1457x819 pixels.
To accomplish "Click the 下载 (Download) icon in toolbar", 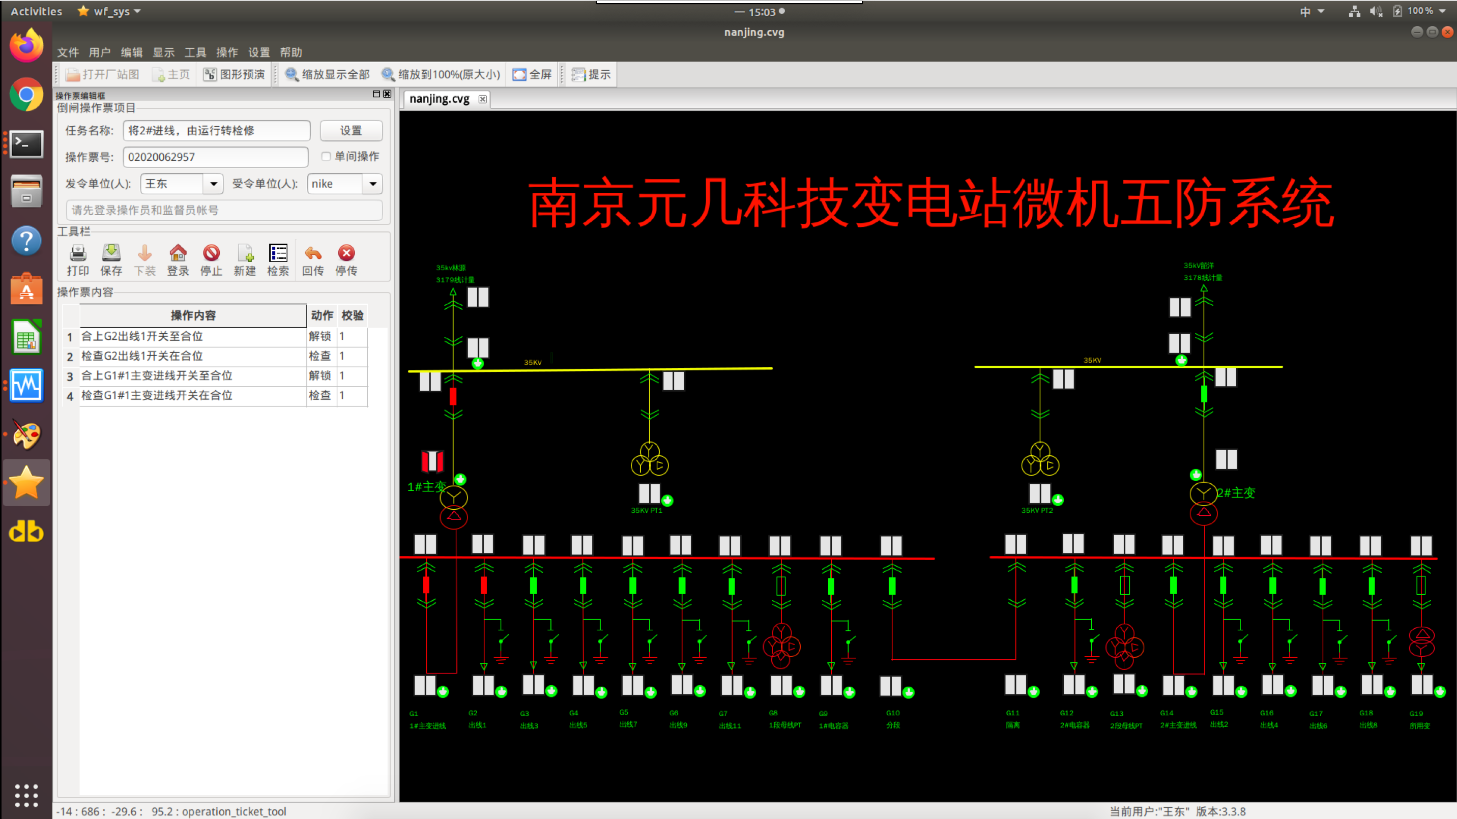I will coord(145,258).
